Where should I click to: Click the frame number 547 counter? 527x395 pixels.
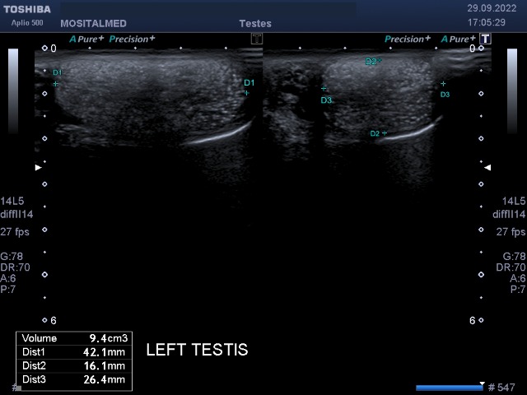pos(501,387)
